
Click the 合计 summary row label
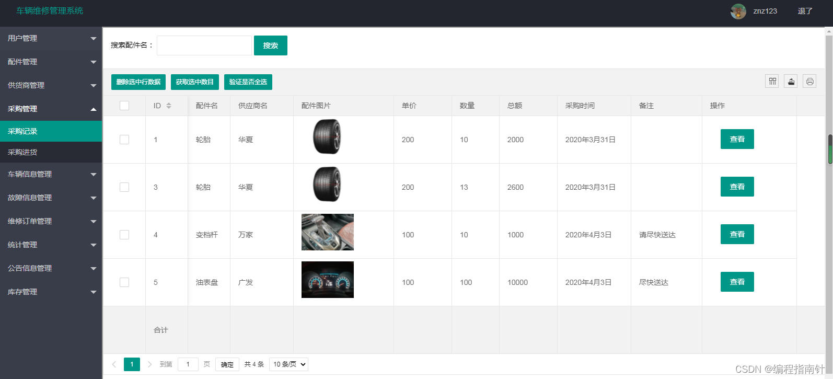point(161,330)
